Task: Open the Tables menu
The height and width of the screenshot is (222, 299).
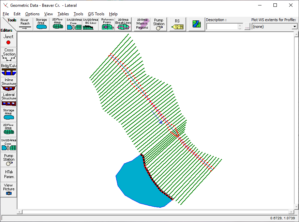Action: [x=63, y=14]
